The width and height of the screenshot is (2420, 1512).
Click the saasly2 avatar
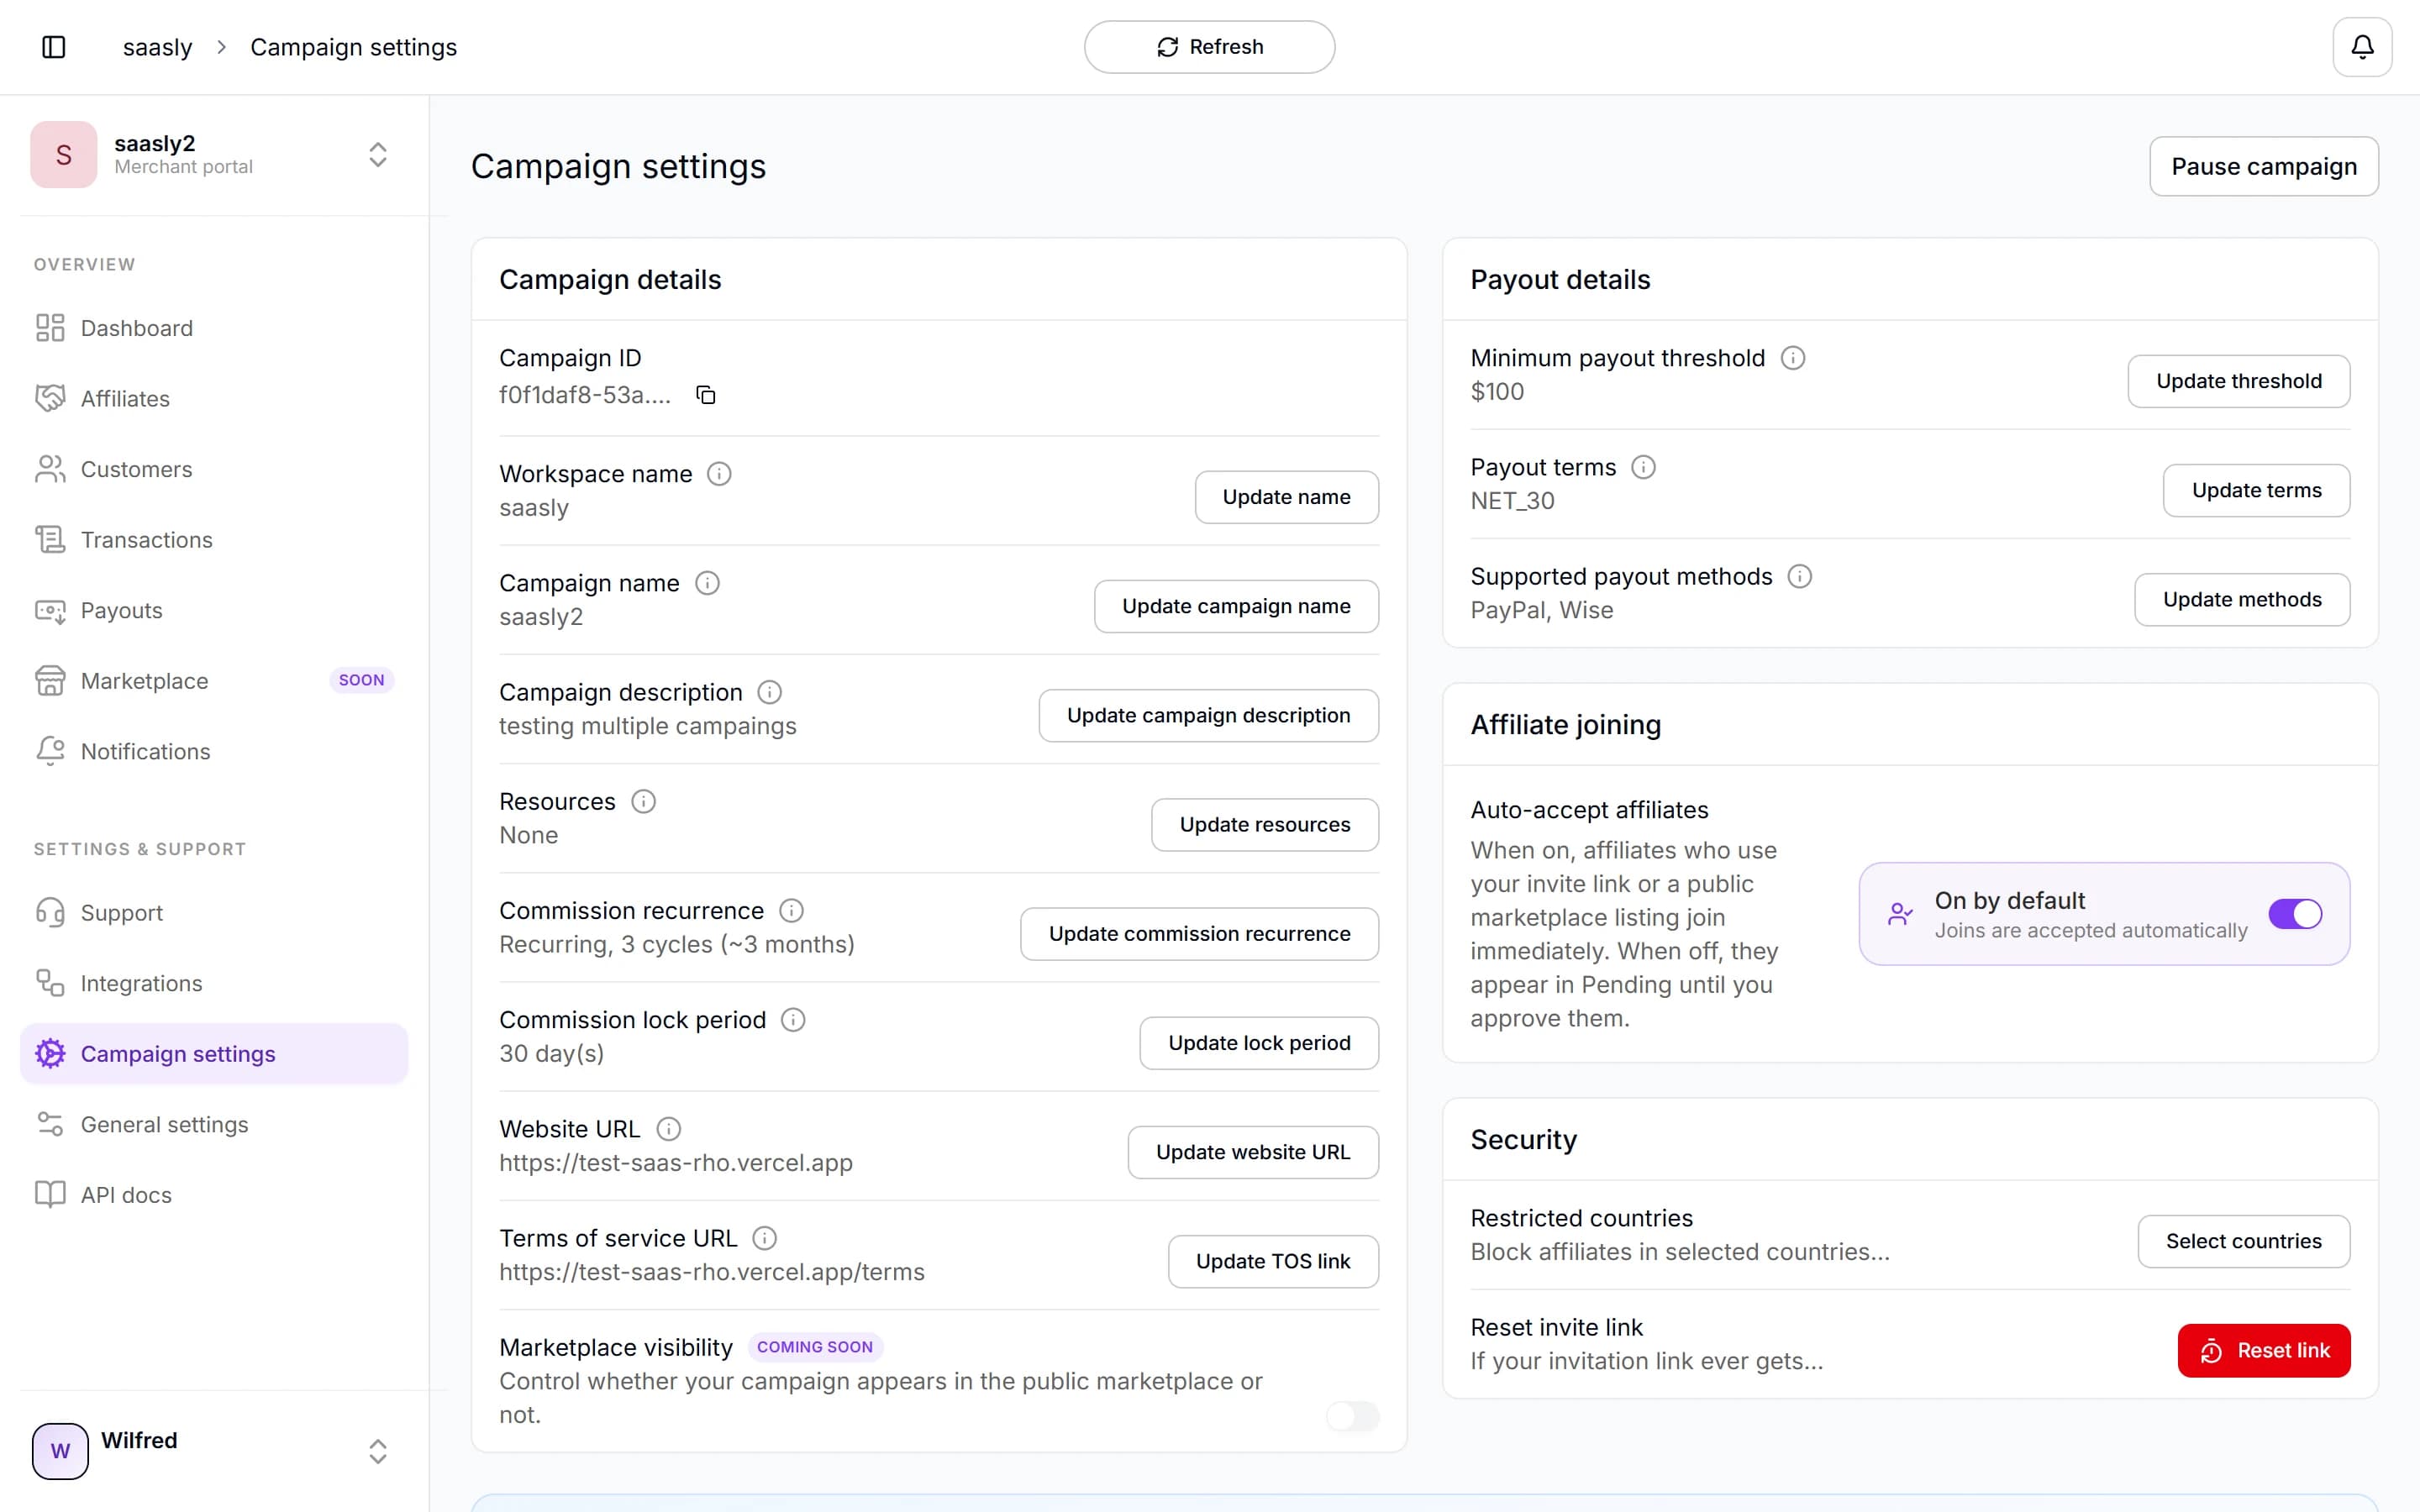(x=64, y=154)
